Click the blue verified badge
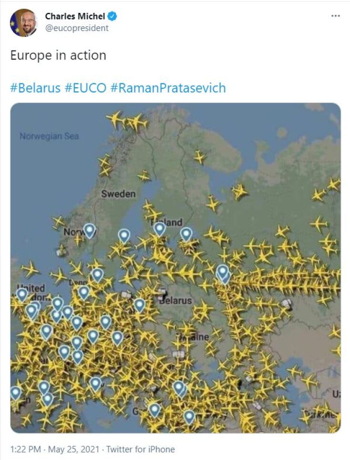 click(113, 17)
